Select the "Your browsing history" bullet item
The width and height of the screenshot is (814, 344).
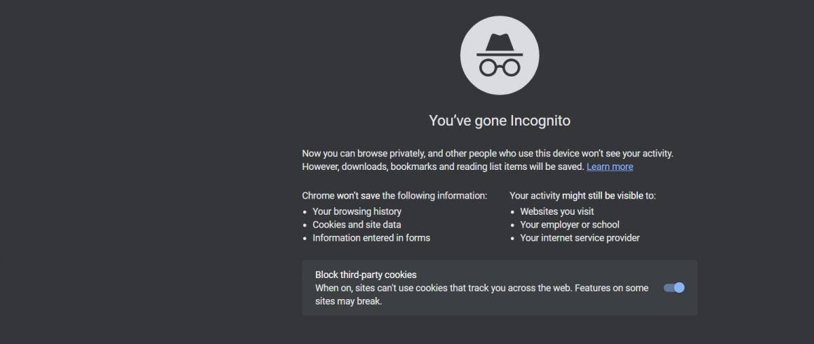pos(356,211)
